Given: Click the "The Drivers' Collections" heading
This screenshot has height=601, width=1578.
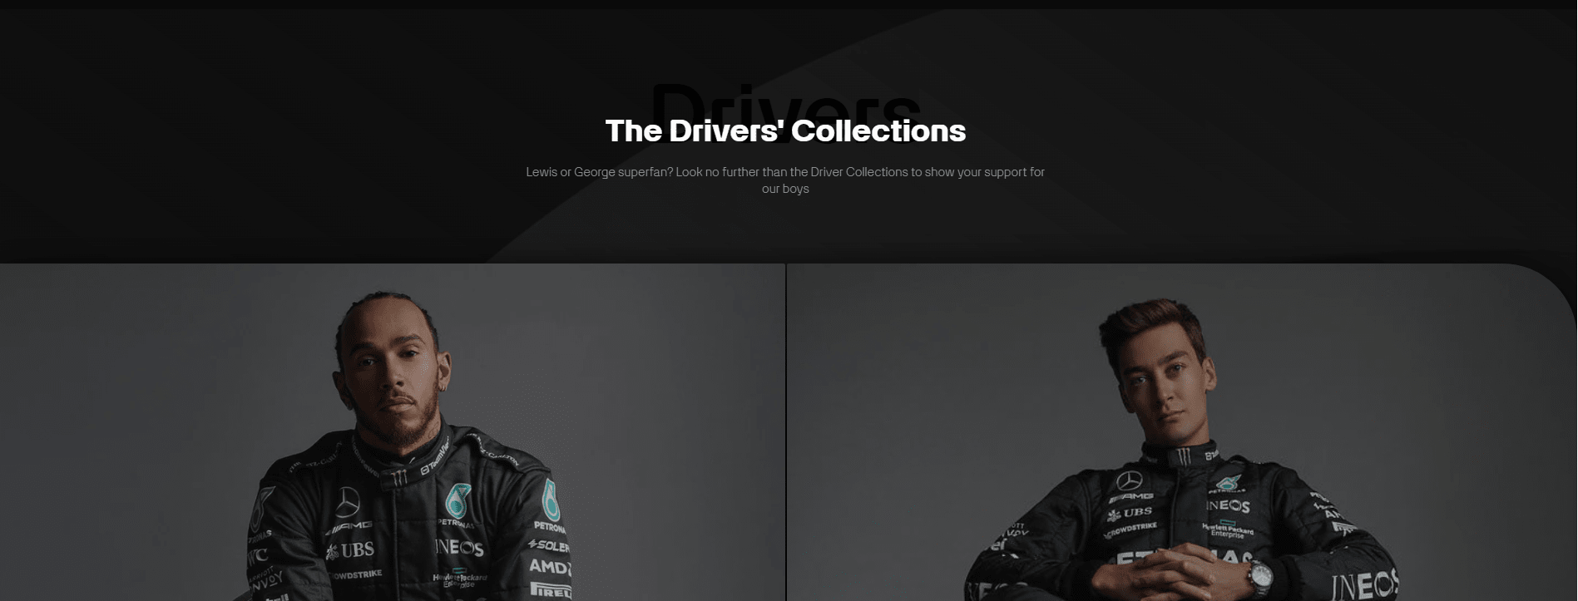Looking at the screenshot, I should (x=785, y=131).
